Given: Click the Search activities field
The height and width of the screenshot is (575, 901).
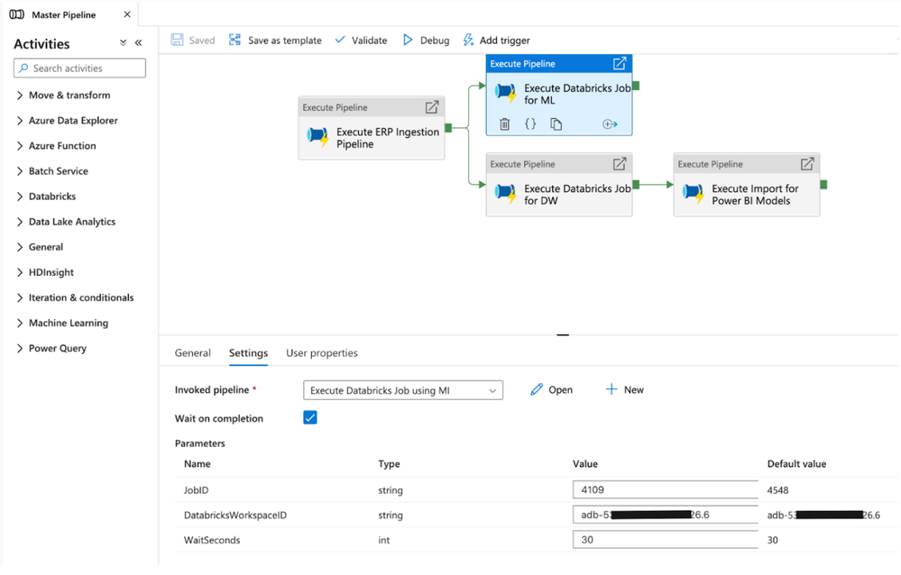Looking at the screenshot, I should [x=79, y=68].
